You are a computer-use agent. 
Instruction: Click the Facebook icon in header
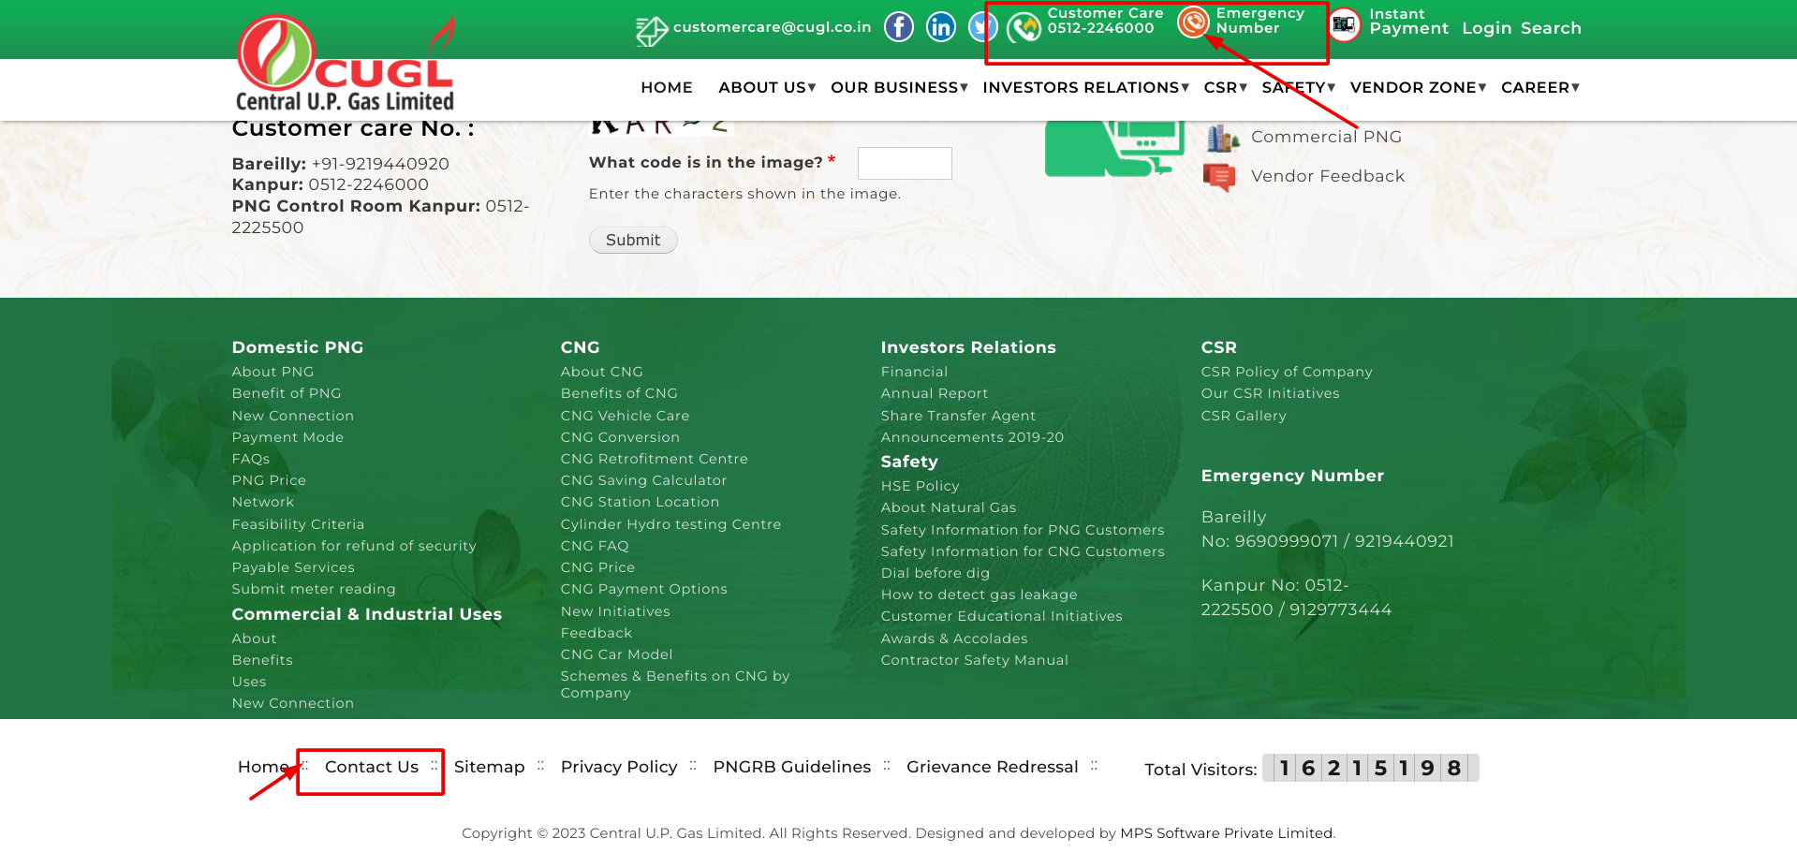pyautogui.click(x=898, y=27)
